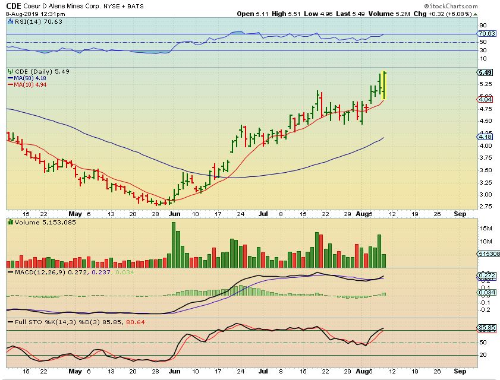The width and height of the screenshot is (500, 380).
Task: Click the candlestick icon by CDE (Daily)
Action: tap(11, 71)
